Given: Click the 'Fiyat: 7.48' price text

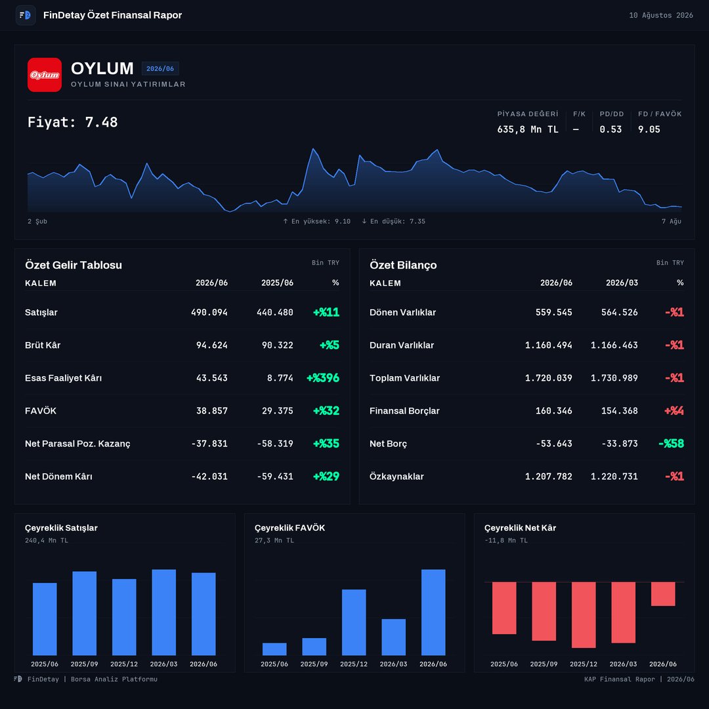Looking at the screenshot, I should pos(72,122).
